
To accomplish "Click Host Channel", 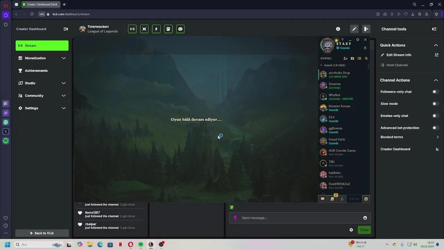I will [x=397, y=65].
